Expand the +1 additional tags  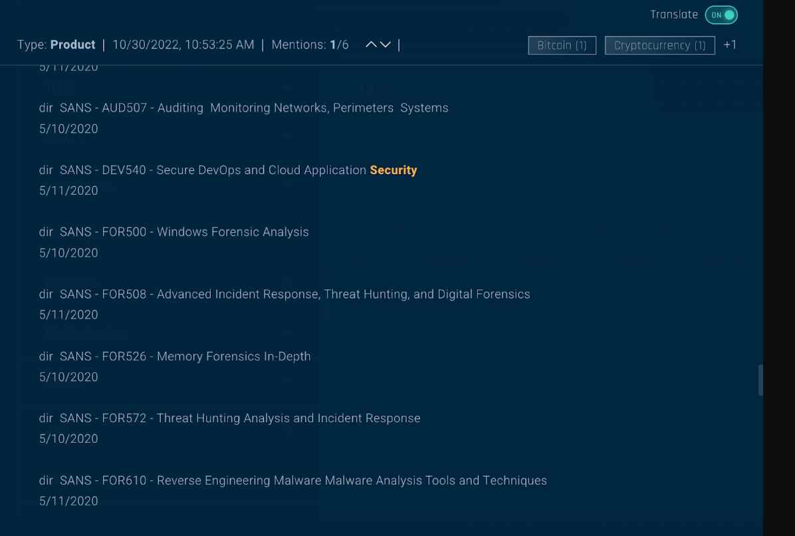[730, 45]
